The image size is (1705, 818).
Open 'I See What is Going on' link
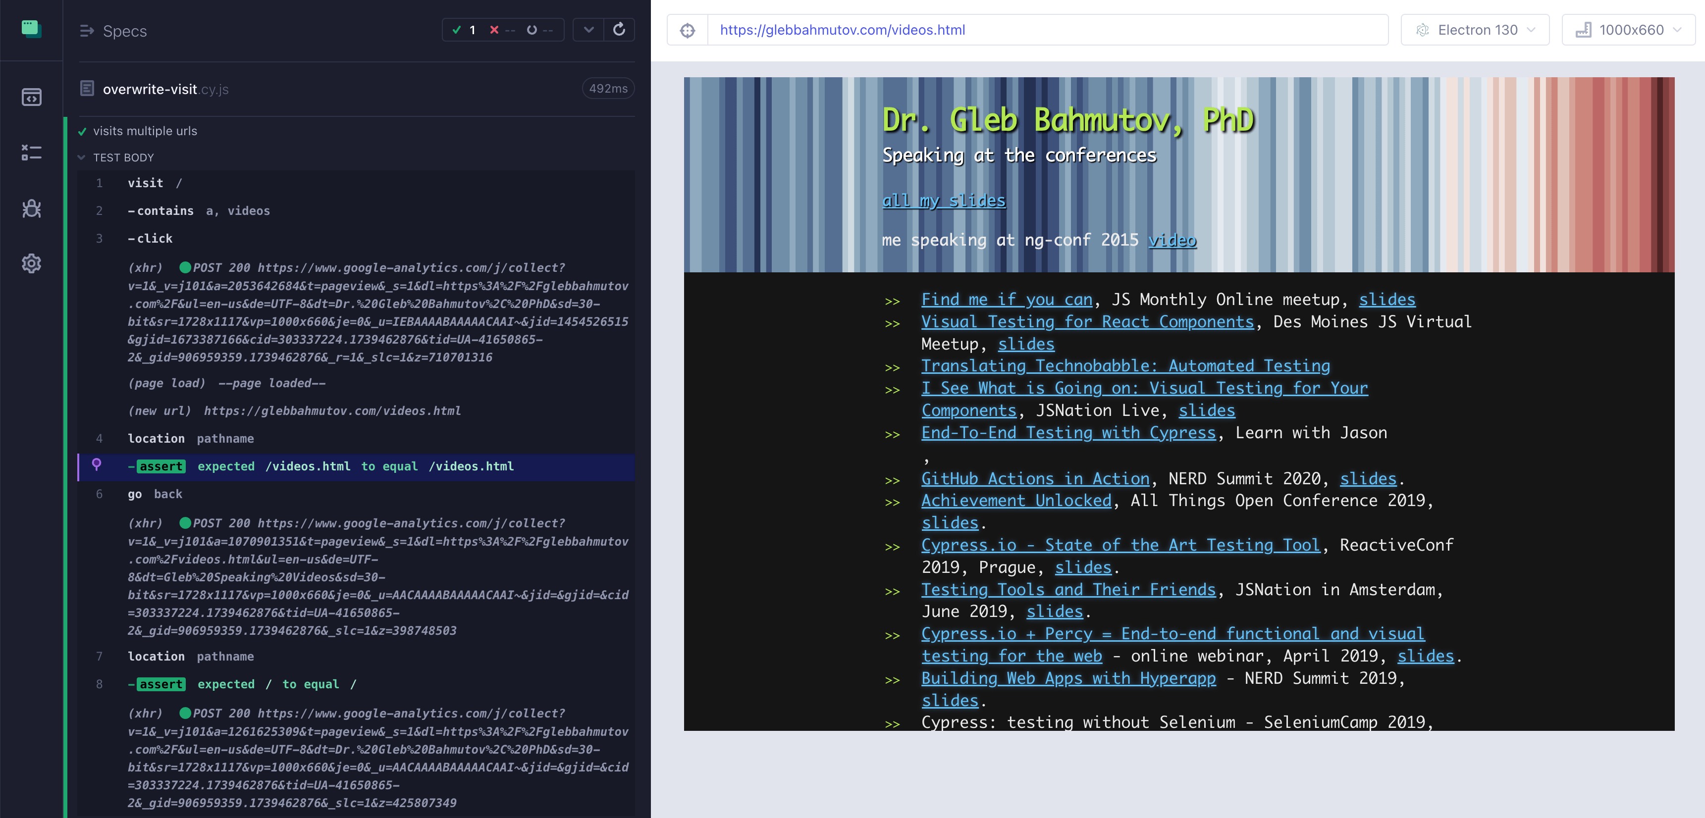pos(1144,389)
